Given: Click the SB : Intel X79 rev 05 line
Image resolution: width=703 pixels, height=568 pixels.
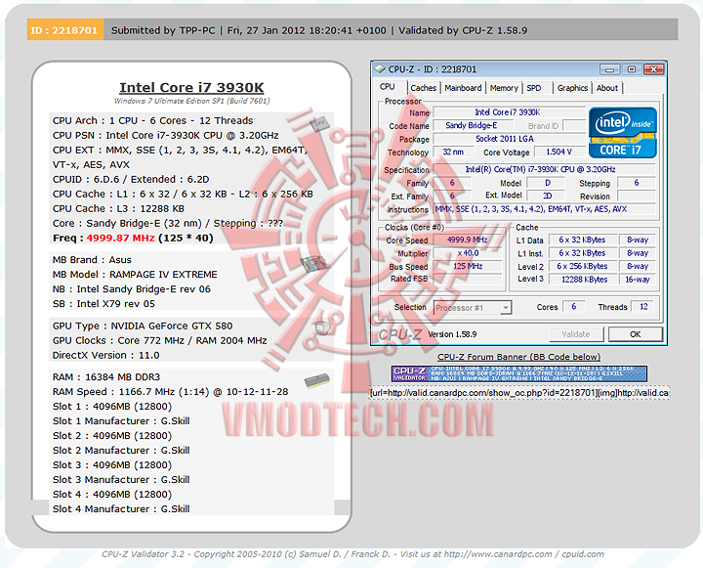Looking at the screenshot, I should point(103,304).
